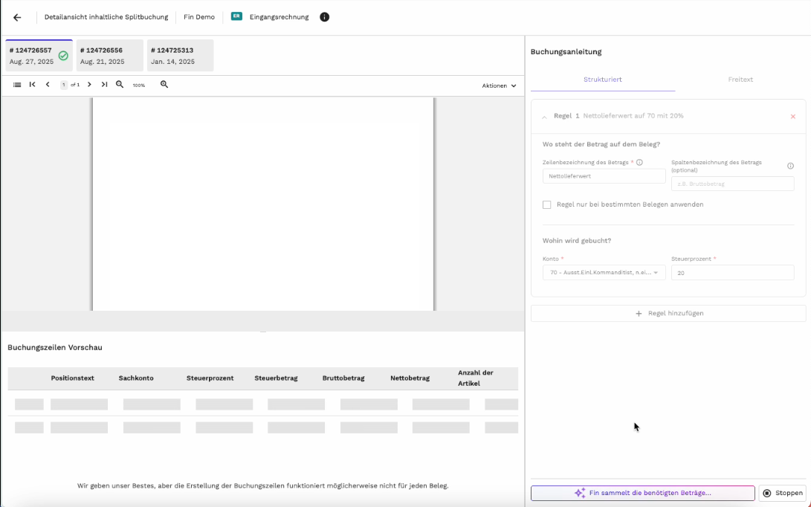Collapse Regel 1 section

point(544,117)
